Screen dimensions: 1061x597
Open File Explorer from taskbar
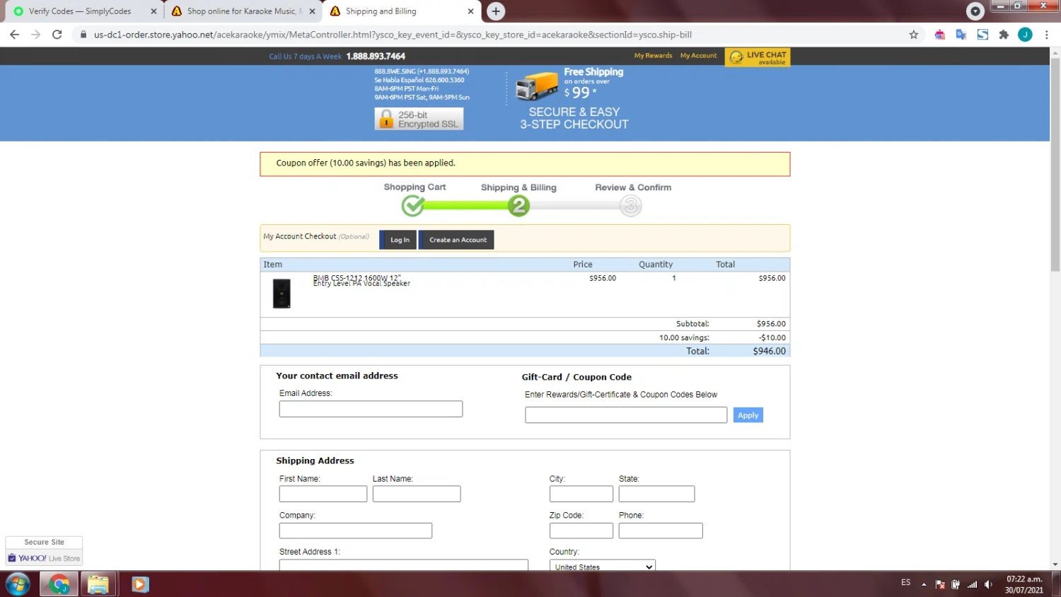[x=98, y=584]
